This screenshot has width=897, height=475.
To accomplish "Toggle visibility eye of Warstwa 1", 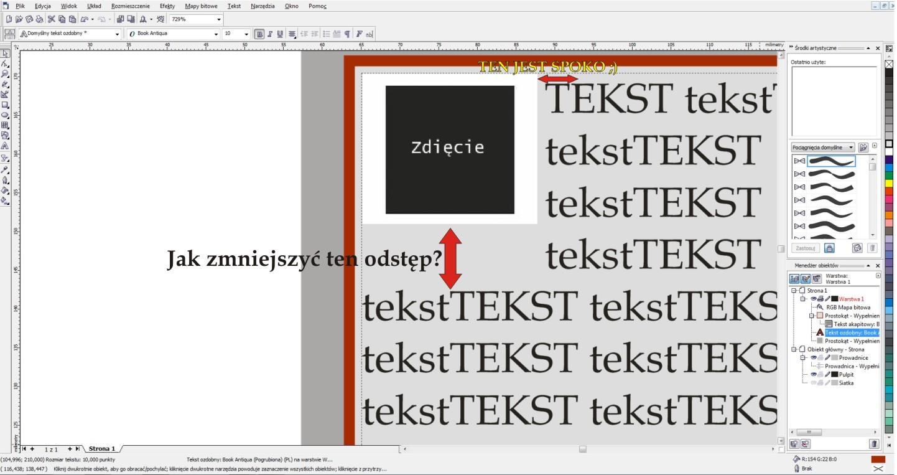I will coord(813,299).
